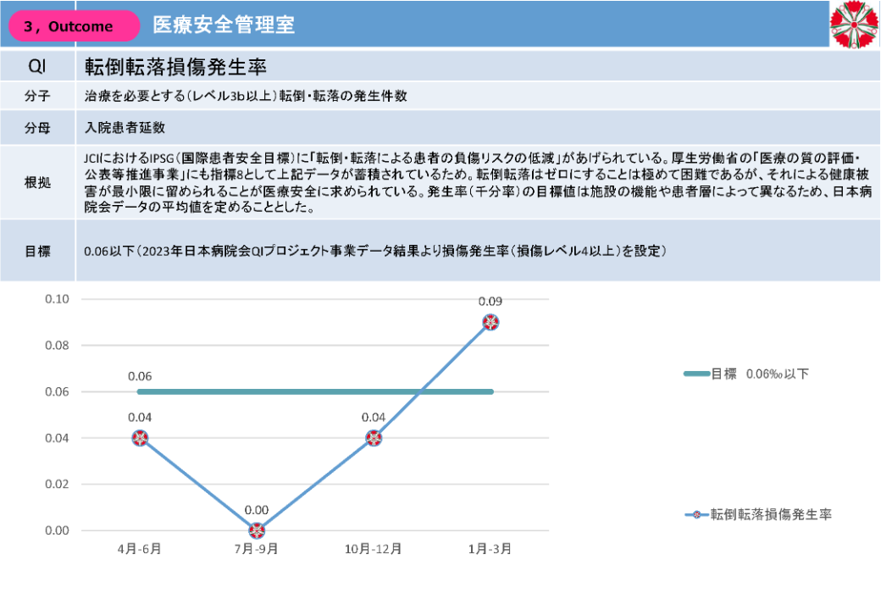The width and height of the screenshot is (881, 610).
Task: Select the 7月-9月 x-axis label
Action: pyautogui.click(x=257, y=548)
